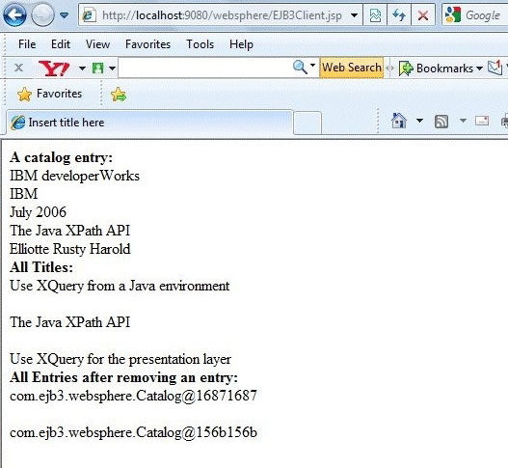
Task: Click the green toolbar save icon
Action: pos(97,69)
